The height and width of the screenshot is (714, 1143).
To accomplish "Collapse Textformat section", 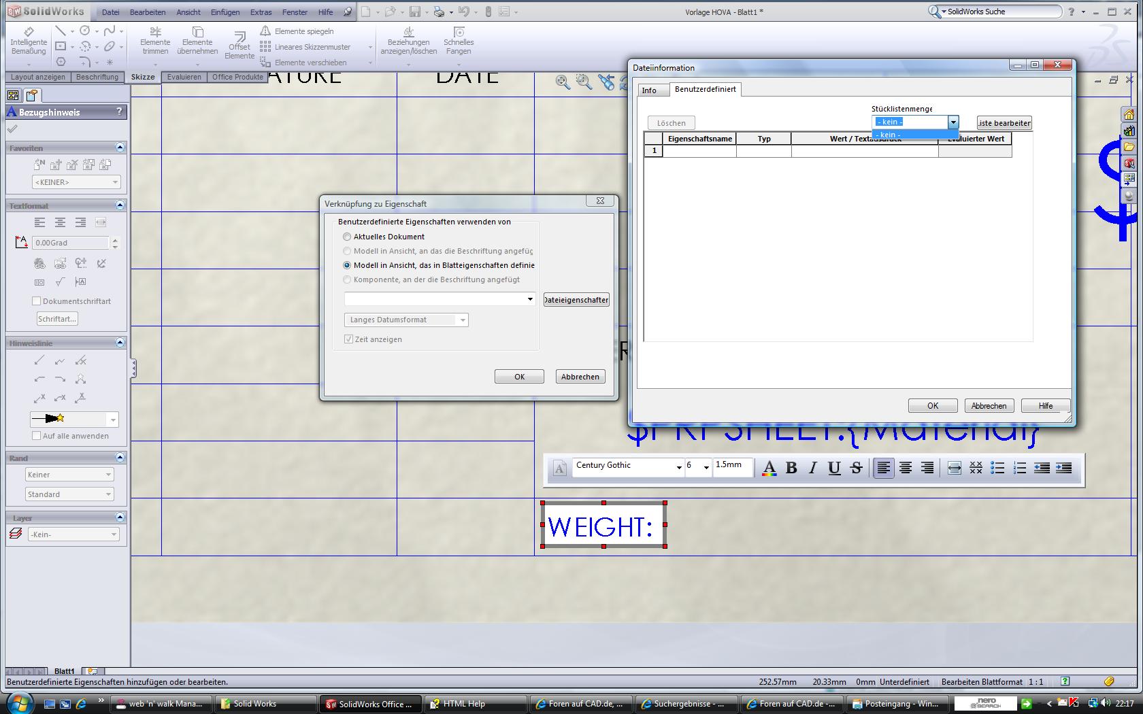I will click(120, 205).
